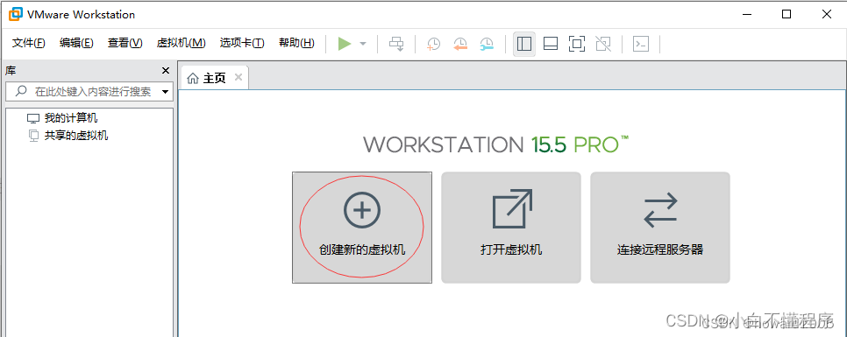This screenshot has width=847, height=337.
Task: Open the snapshot manager toolbar icon
Action: pos(487,45)
